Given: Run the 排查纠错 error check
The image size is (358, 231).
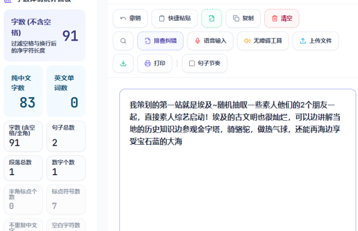Looking at the screenshot, I should pyautogui.click(x=161, y=41).
